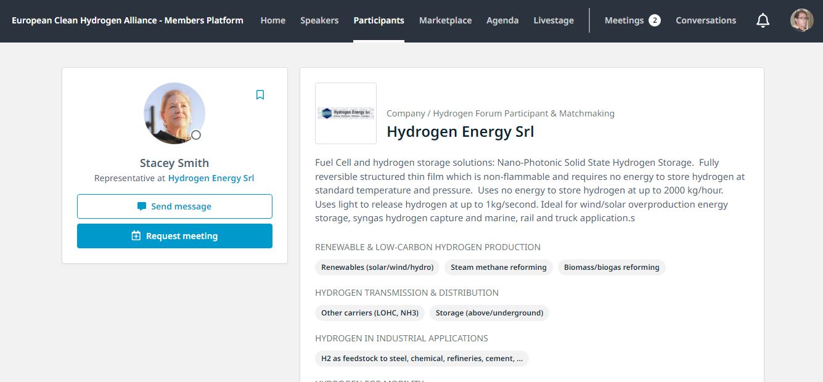Open the notifications bell
Screen dimensions: 823x382
point(763,20)
